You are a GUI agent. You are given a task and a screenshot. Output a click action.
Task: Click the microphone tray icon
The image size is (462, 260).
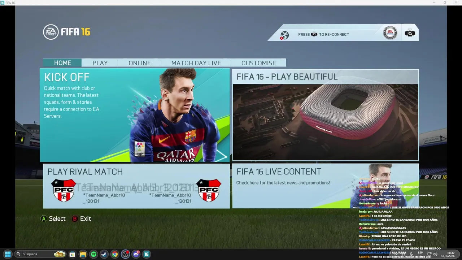[x=411, y=254]
